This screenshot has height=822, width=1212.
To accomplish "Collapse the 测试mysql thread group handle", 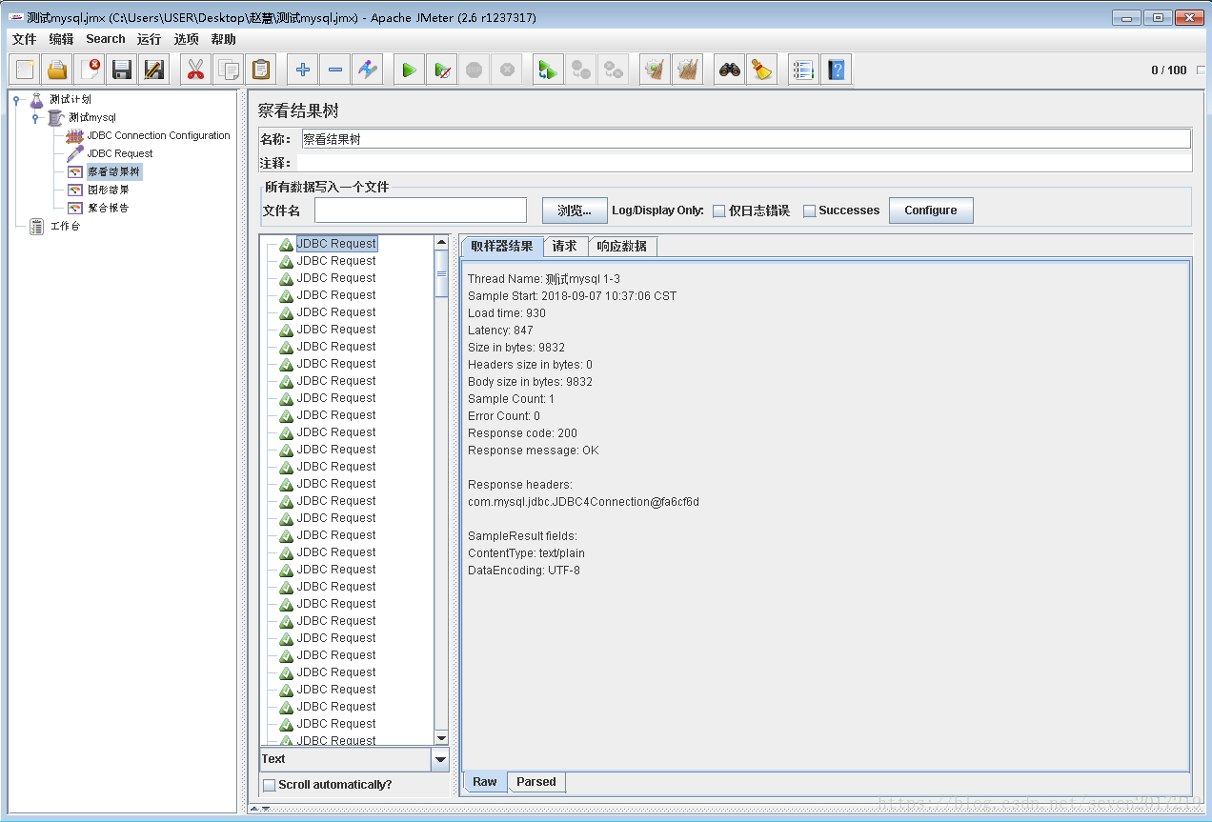I will pos(35,117).
